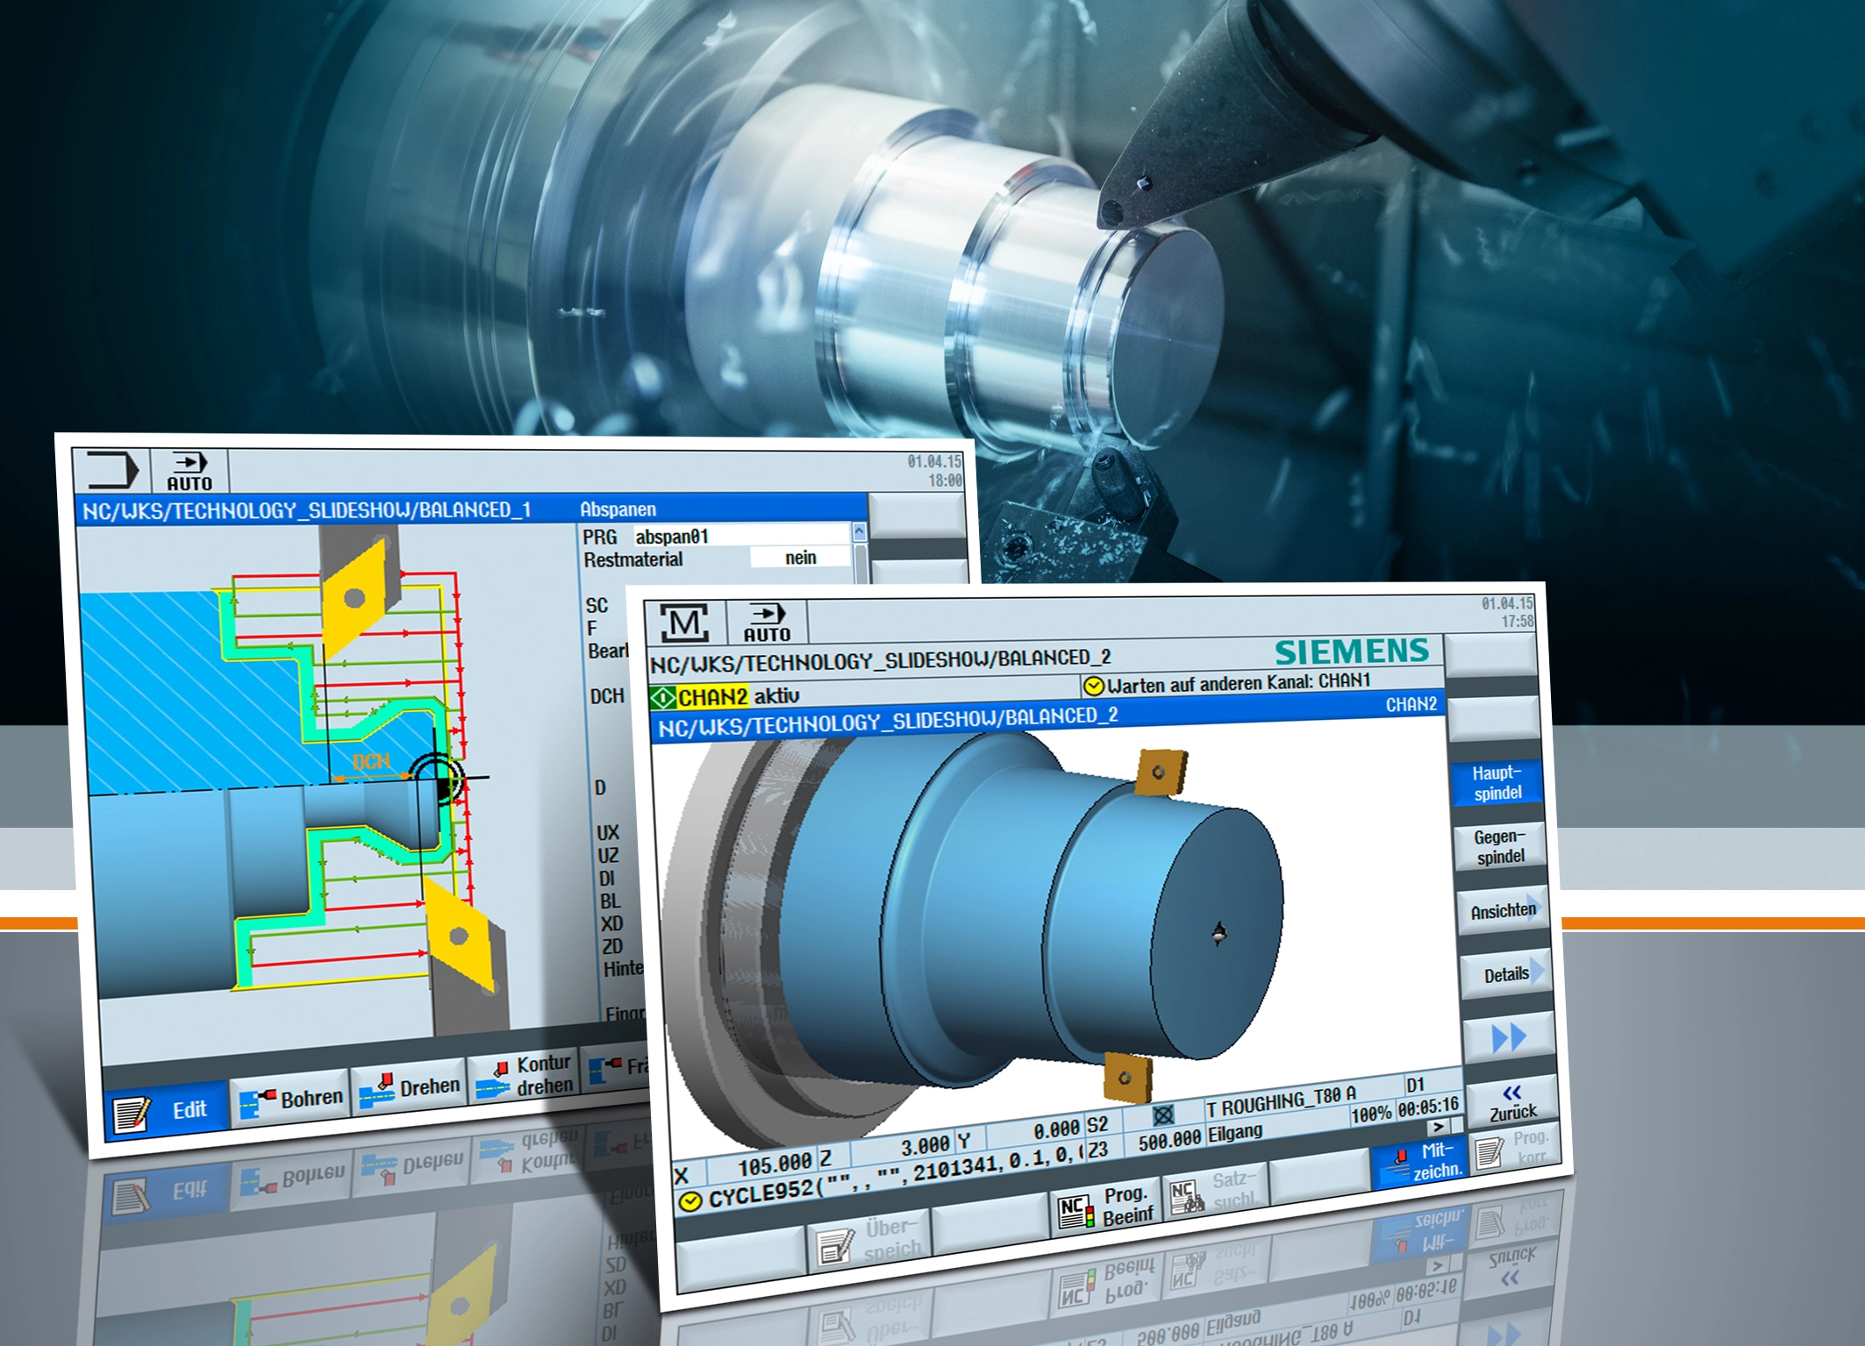The height and width of the screenshot is (1346, 1865).
Task: Click the scrollbar up arrow in parameter panel
Action: [859, 531]
